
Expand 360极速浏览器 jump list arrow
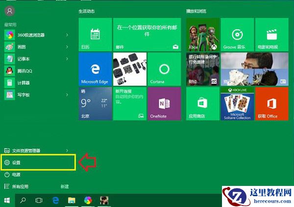pos(67,35)
